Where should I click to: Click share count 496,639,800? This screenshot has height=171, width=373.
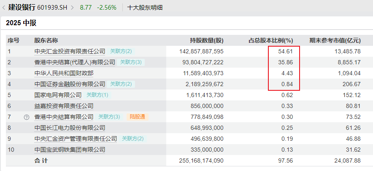click(207, 139)
